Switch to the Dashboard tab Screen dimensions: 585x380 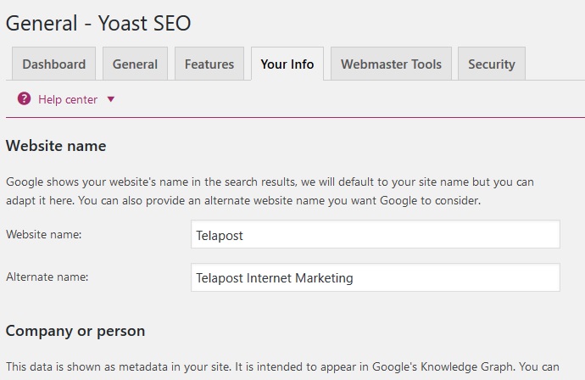pyautogui.click(x=53, y=64)
